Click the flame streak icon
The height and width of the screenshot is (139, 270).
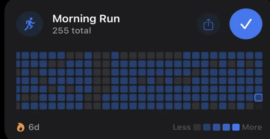click(21, 127)
